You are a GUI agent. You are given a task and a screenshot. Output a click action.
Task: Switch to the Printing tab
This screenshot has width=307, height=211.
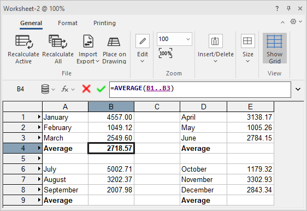(x=104, y=23)
